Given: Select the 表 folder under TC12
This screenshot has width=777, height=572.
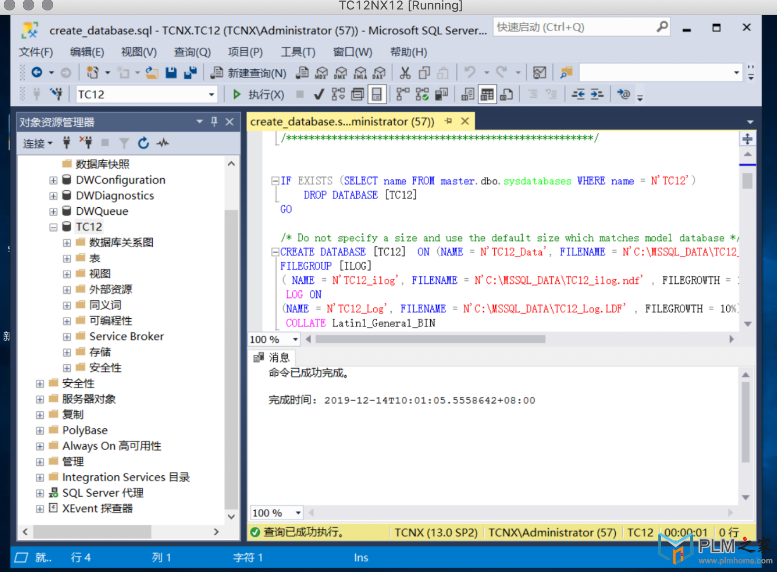Looking at the screenshot, I should [x=95, y=258].
